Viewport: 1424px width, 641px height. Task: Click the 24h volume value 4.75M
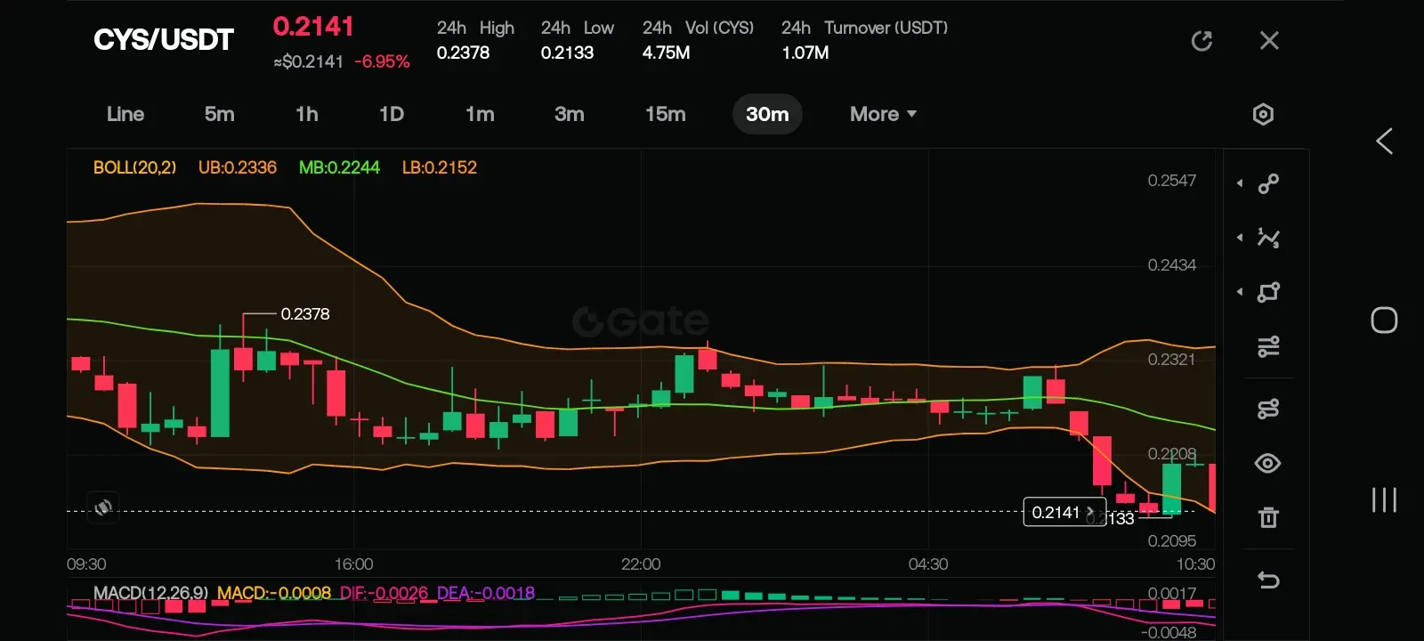click(x=667, y=53)
